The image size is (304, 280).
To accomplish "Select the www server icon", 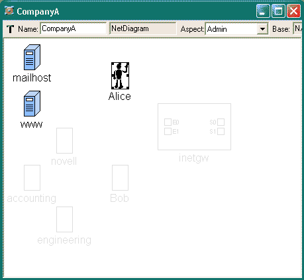I will [x=32, y=103].
